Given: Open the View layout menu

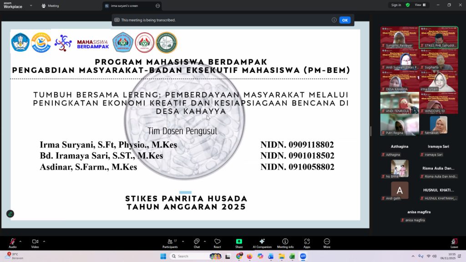Looking at the screenshot, I should 420,5.
